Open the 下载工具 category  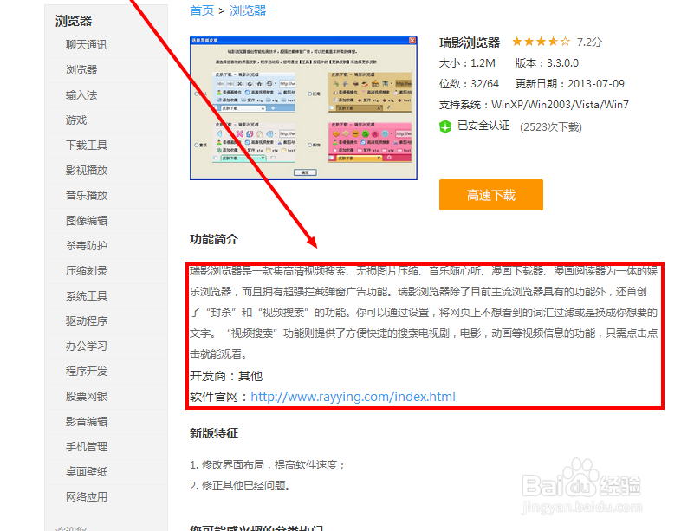click(87, 145)
